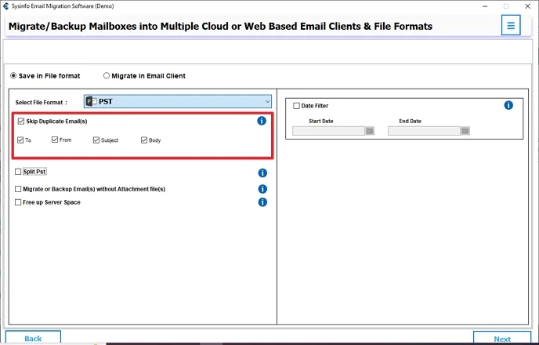Enable the Split Pst checkbox

(18, 172)
